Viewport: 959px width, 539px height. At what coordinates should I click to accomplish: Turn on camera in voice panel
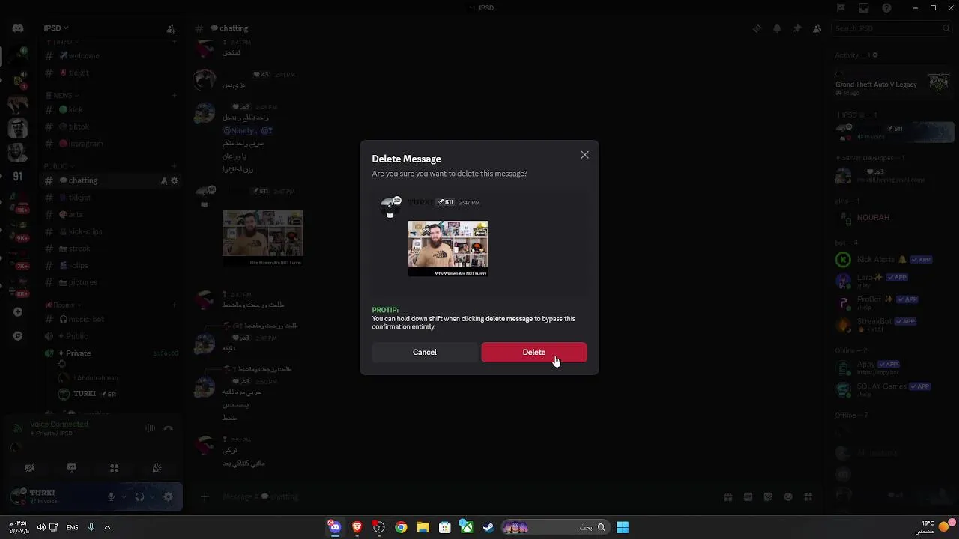pos(29,469)
